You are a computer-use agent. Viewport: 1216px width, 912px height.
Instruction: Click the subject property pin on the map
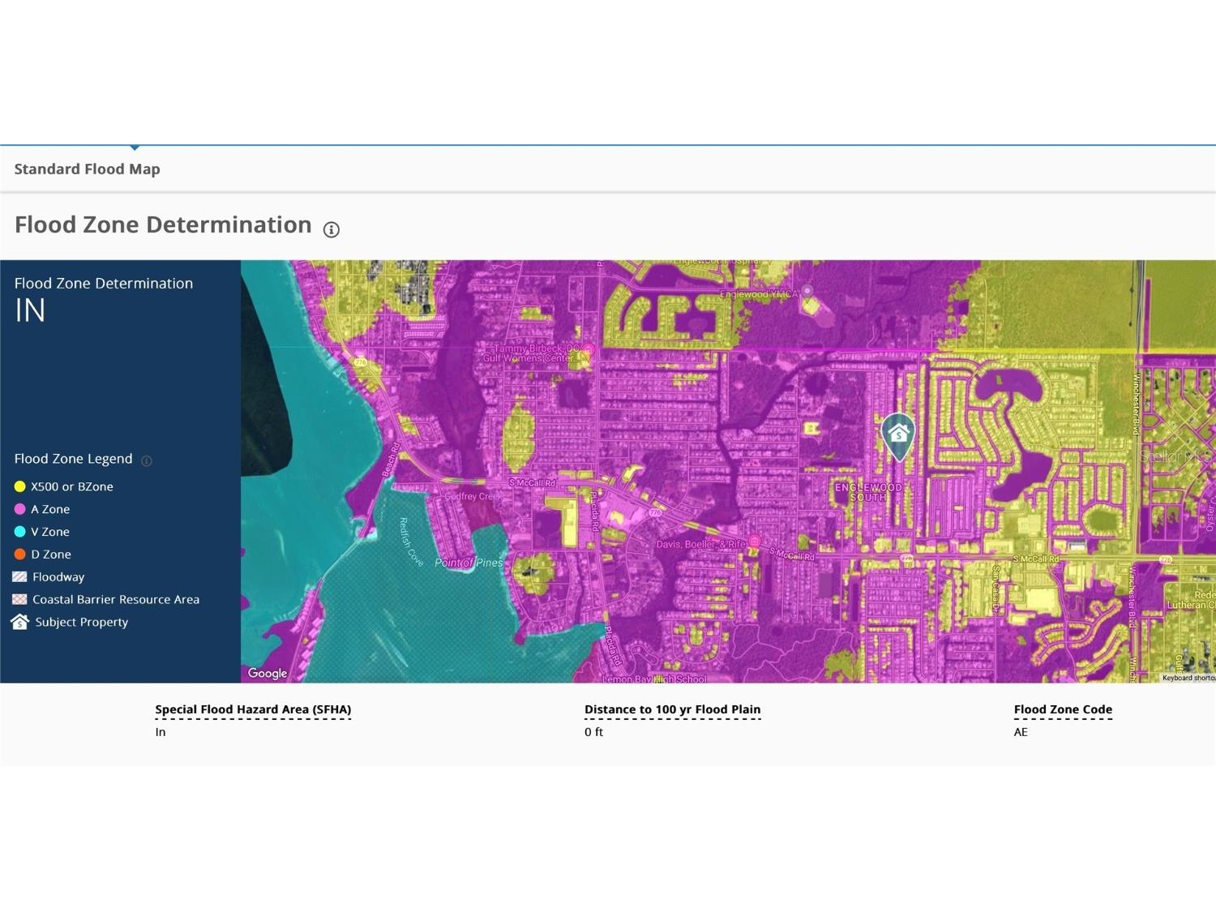point(897,435)
